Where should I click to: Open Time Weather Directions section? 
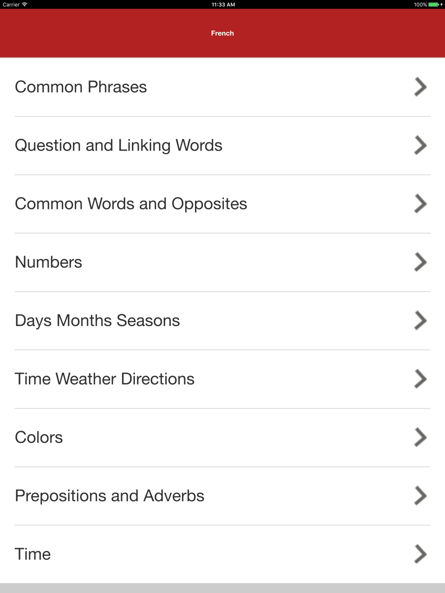pos(105,379)
